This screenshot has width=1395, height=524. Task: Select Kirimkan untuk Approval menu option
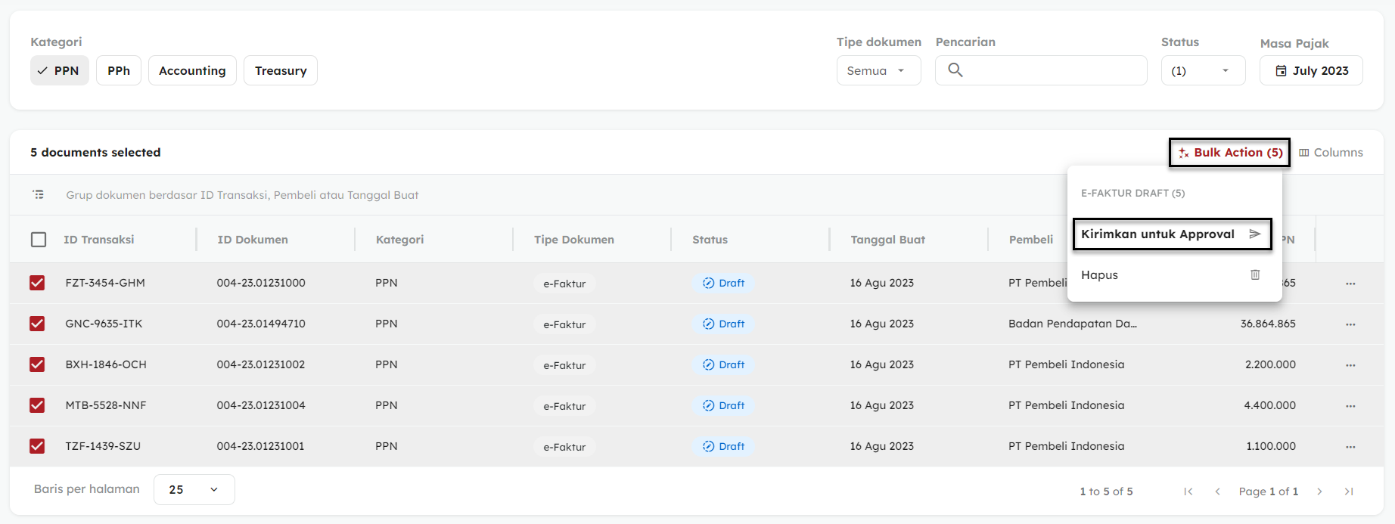1171,234
